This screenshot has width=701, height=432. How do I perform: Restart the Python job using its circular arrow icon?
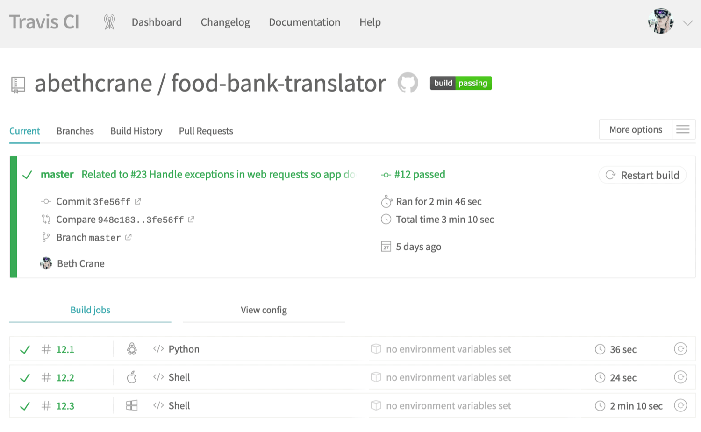point(681,349)
